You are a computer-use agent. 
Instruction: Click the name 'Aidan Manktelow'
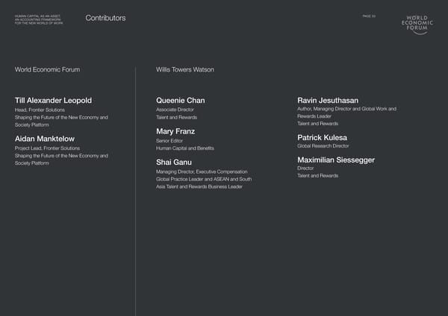point(45,139)
